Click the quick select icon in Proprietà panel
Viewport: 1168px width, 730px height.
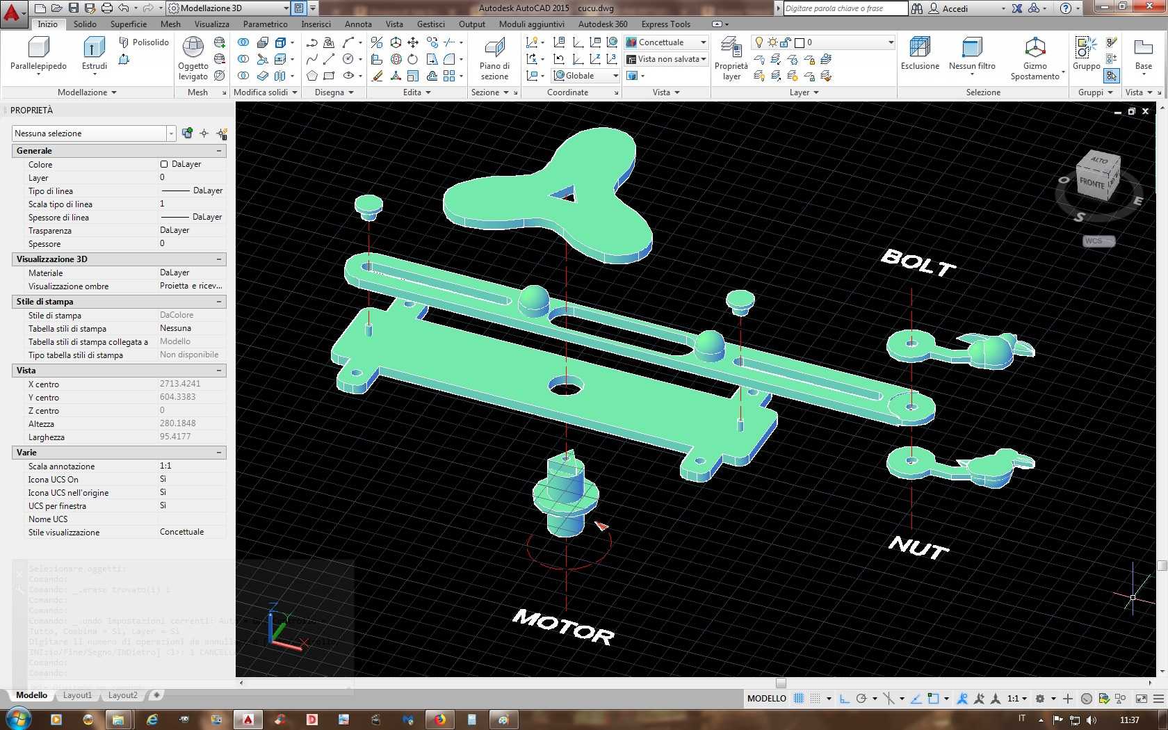tap(222, 133)
